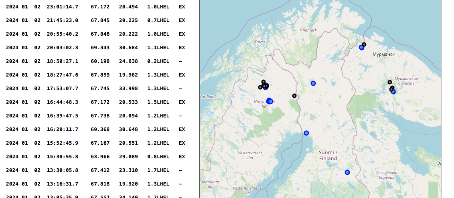Click the 21:45:23.0 event row time
Screen dimensions: 454x198
62,20
